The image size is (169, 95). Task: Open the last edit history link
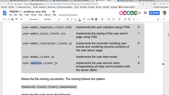pyautogui.click(x=68, y=15)
